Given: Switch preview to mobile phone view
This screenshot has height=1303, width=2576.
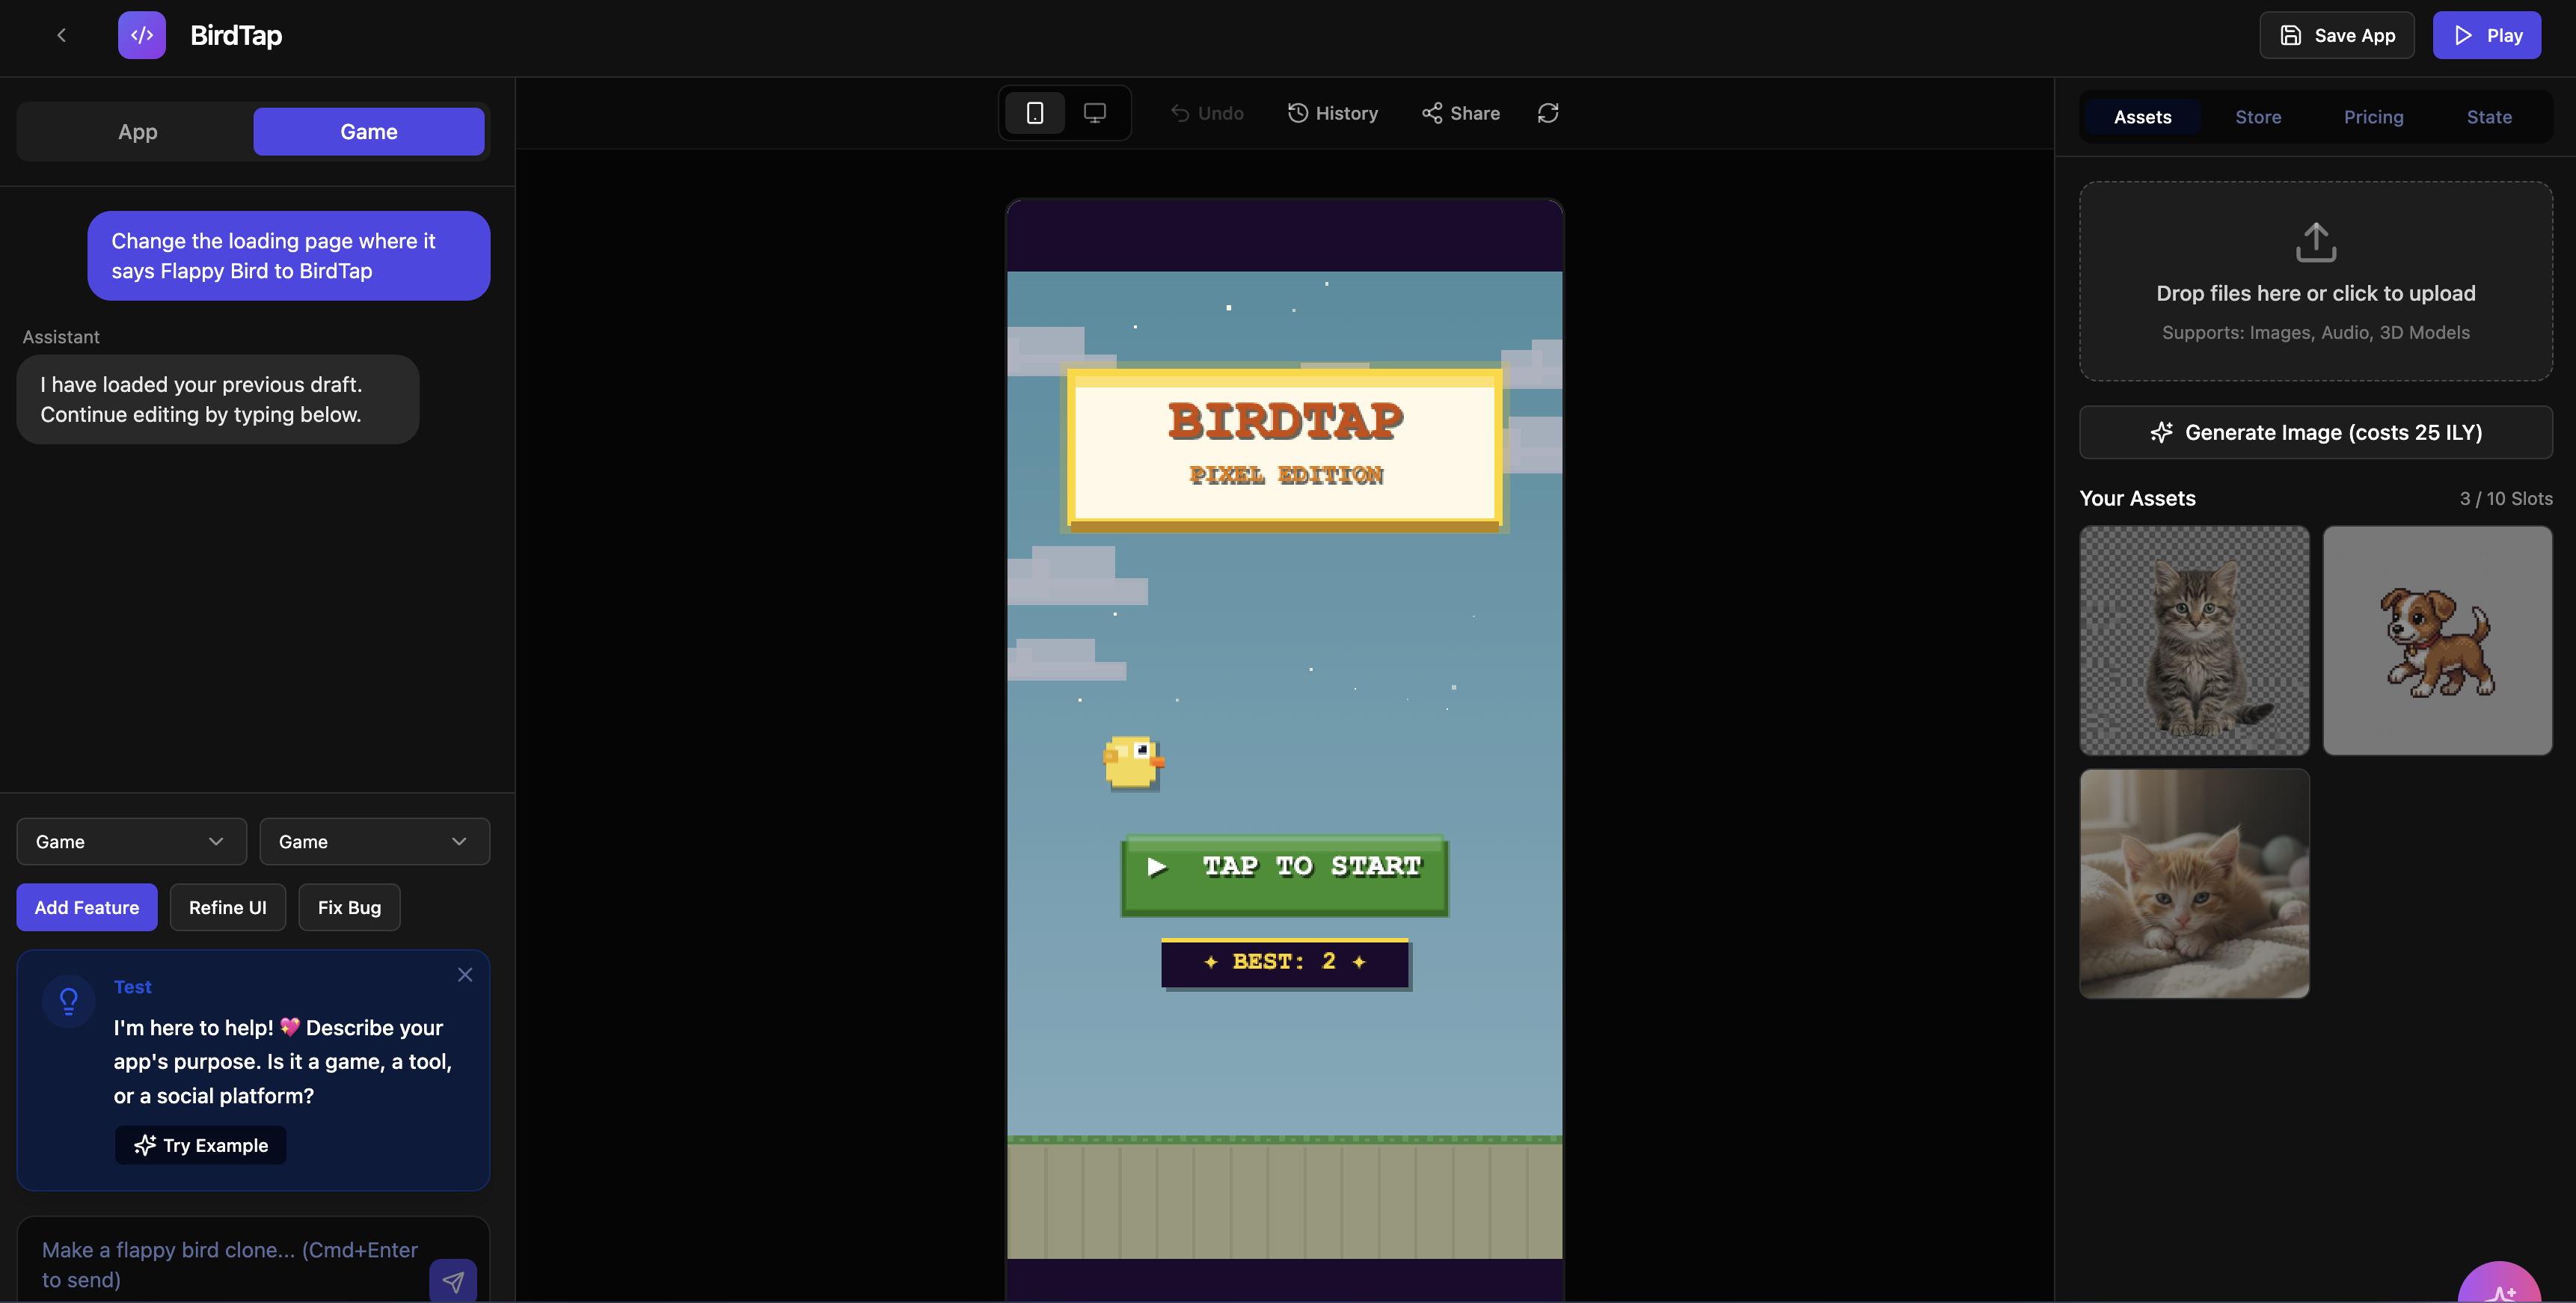Looking at the screenshot, I should point(1035,113).
